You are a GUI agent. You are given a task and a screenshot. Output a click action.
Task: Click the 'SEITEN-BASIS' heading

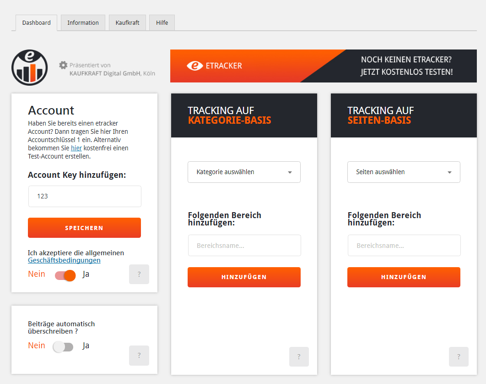click(x=379, y=121)
